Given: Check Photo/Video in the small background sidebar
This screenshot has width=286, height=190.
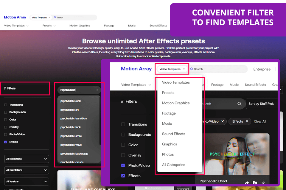Looking at the screenshot, I should pyautogui.click(x=5, y=134).
